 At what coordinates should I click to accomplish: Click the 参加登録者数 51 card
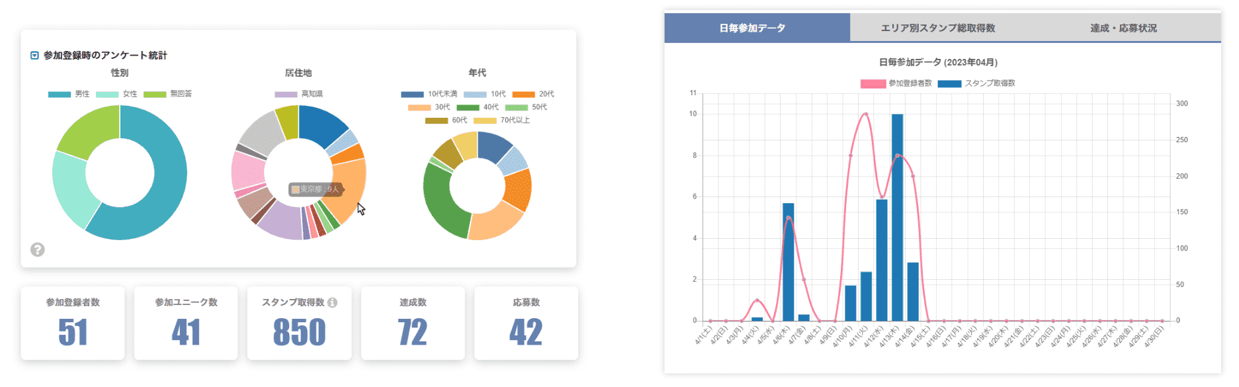tap(73, 323)
